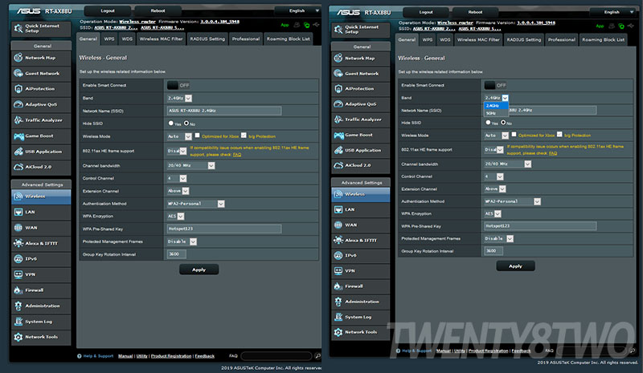This screenshot has width=643, height=373.
Task: Open IPv6 settings in left window
Action: (41, 259)
